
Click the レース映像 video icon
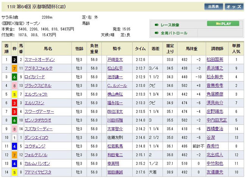click(x=157, y=25)
